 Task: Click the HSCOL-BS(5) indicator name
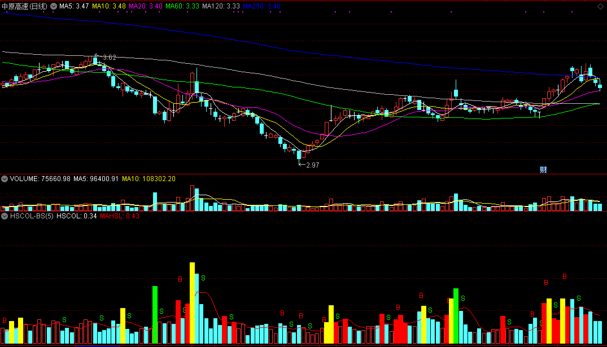click(32, 216)
